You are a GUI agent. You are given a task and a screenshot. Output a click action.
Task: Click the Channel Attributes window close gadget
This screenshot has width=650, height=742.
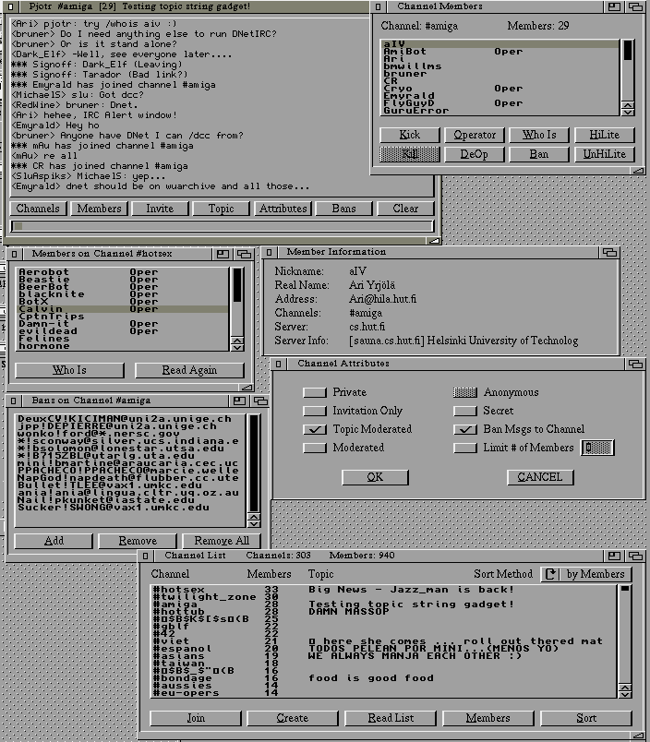pos(280,365)
